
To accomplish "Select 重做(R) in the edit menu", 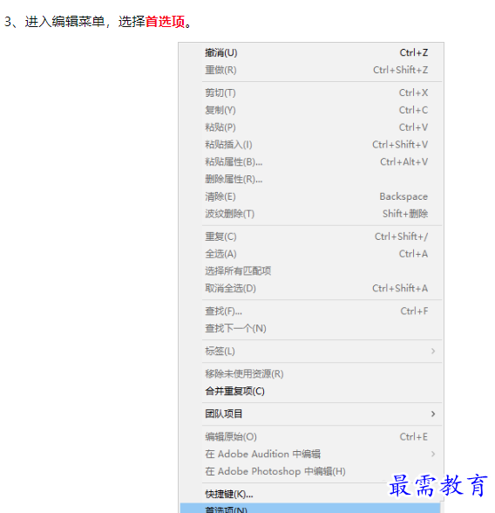I will tap(310, 70).
